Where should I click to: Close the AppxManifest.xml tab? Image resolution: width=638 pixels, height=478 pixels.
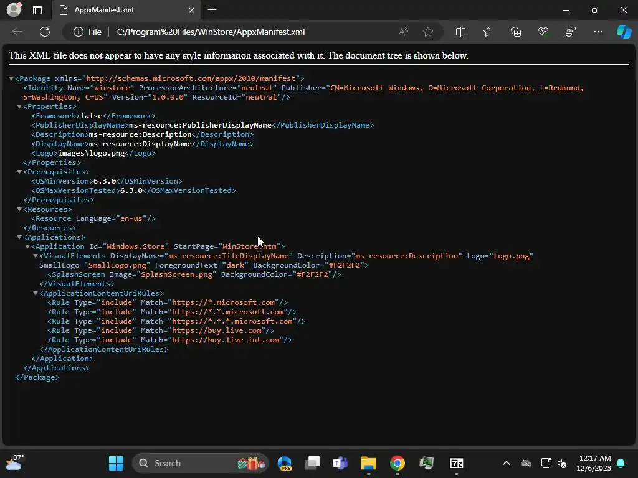[x=191, y=10]
